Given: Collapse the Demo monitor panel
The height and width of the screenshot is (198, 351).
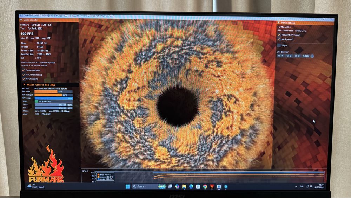Looking at the screenshot, I should (x=21, y=20).
